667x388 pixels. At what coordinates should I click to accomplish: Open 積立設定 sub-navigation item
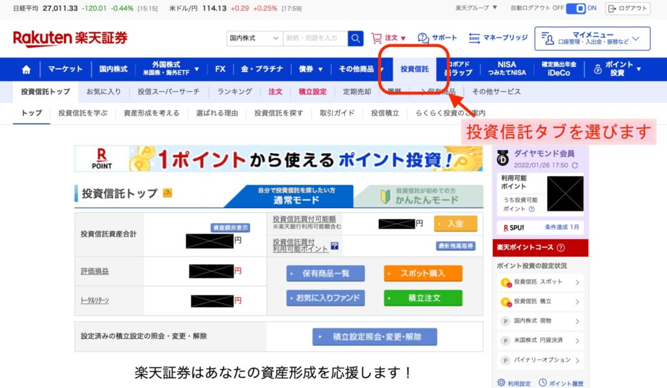313,91
